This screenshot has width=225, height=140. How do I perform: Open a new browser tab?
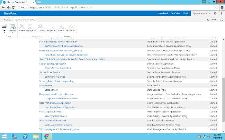(39, 2)
